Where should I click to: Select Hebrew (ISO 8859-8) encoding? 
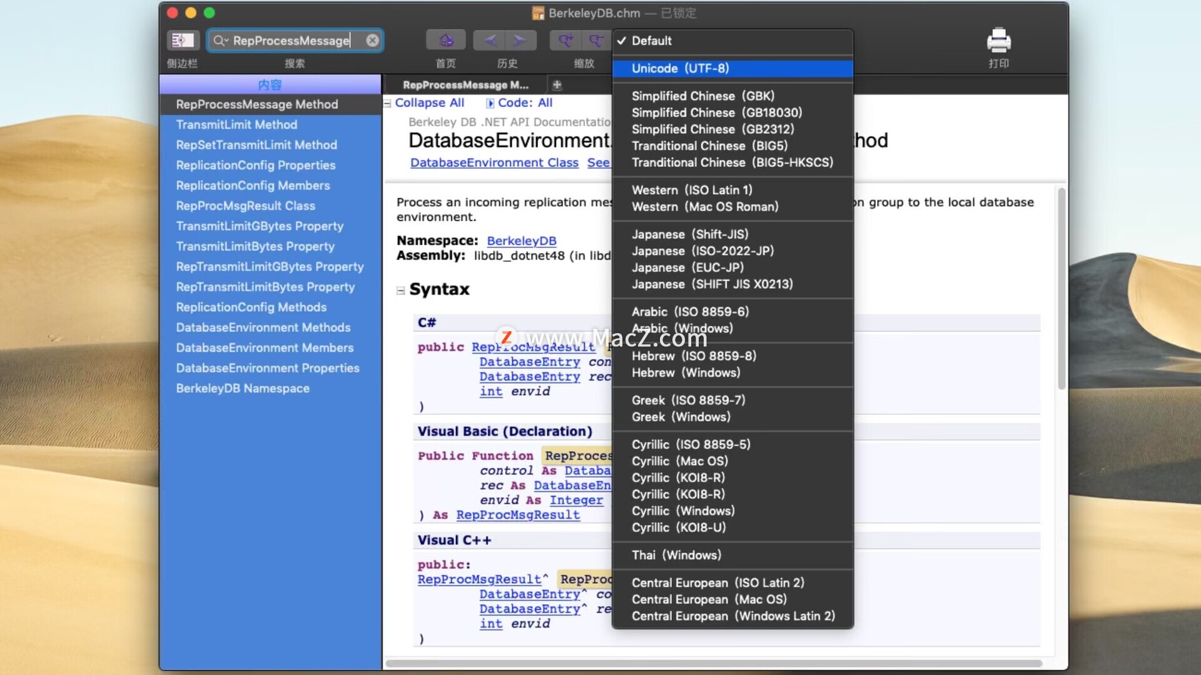(x=732, y=356)
